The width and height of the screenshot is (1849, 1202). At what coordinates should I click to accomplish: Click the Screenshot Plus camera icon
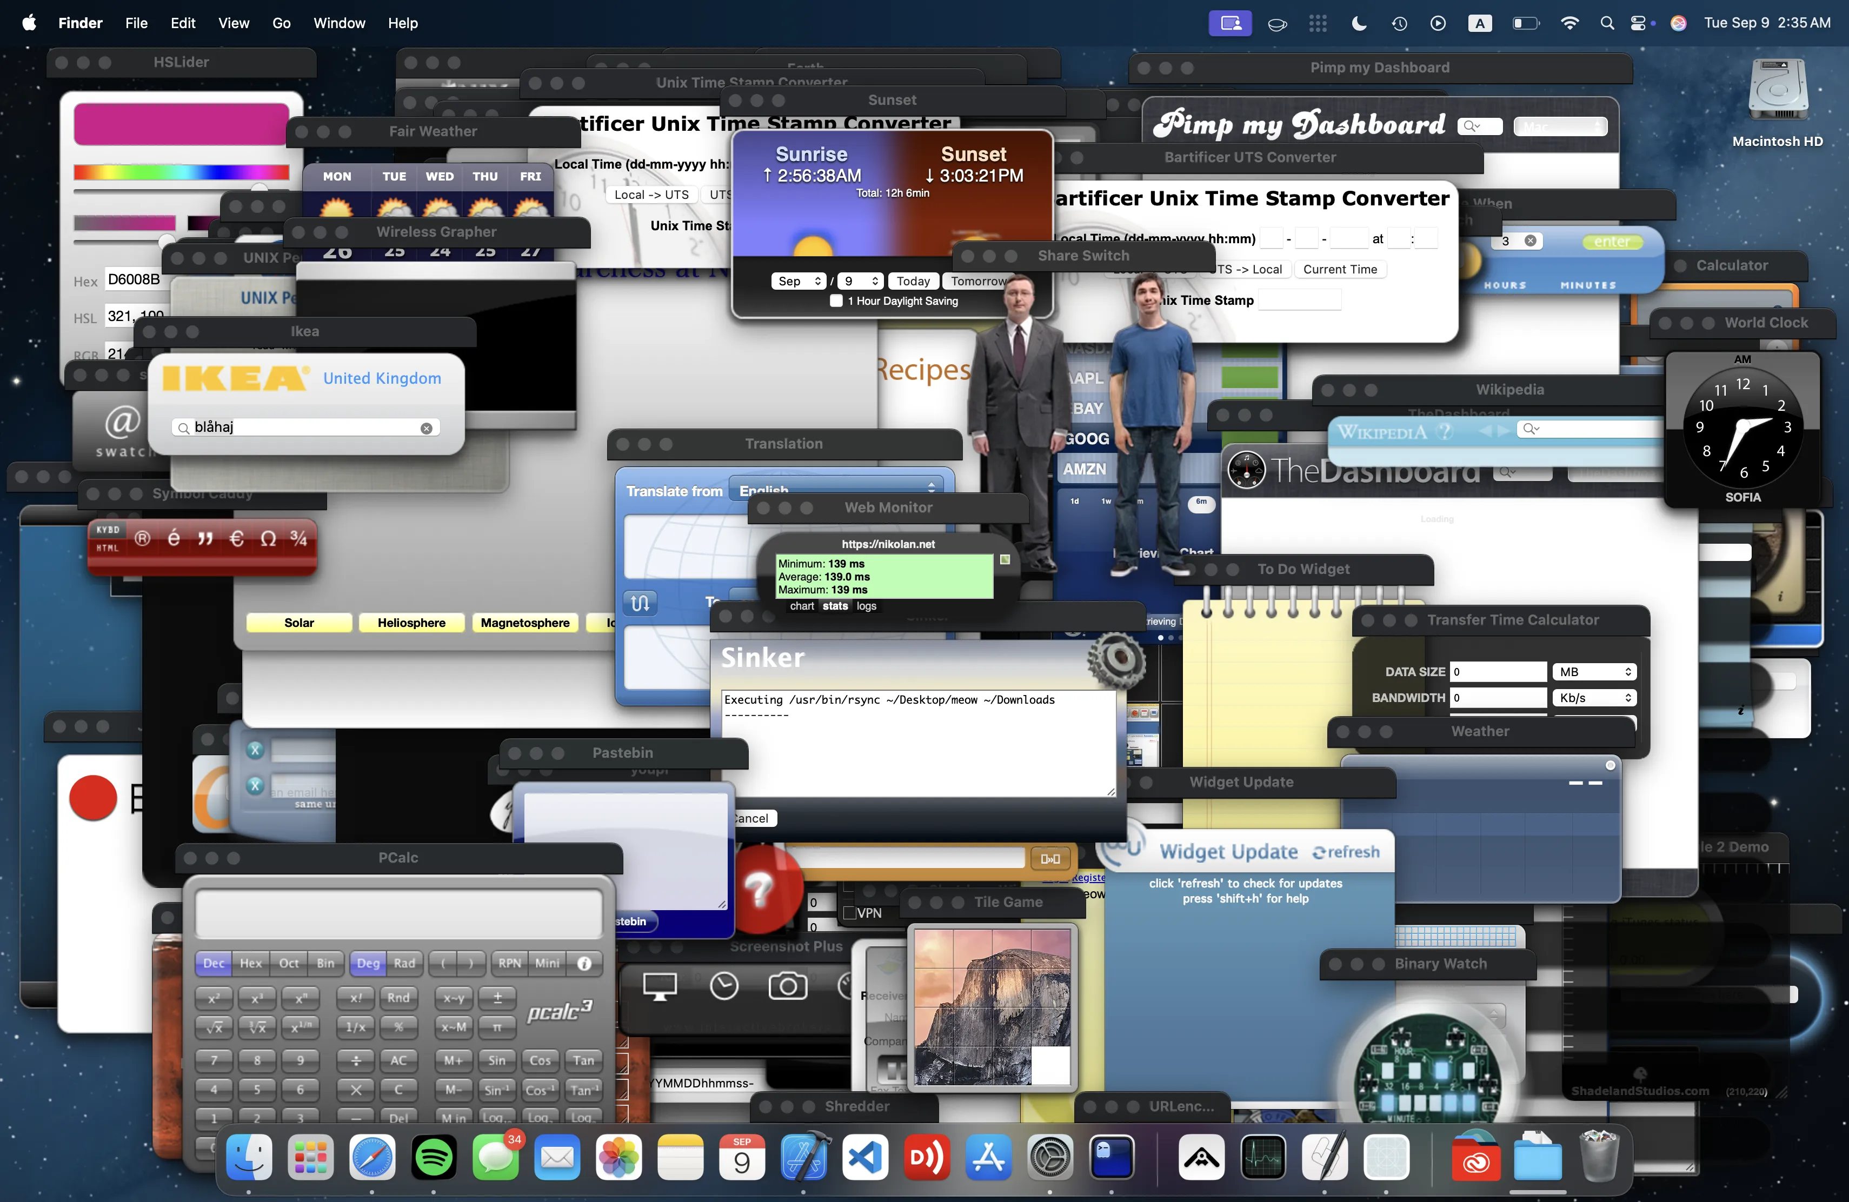(x=787, y=986)
